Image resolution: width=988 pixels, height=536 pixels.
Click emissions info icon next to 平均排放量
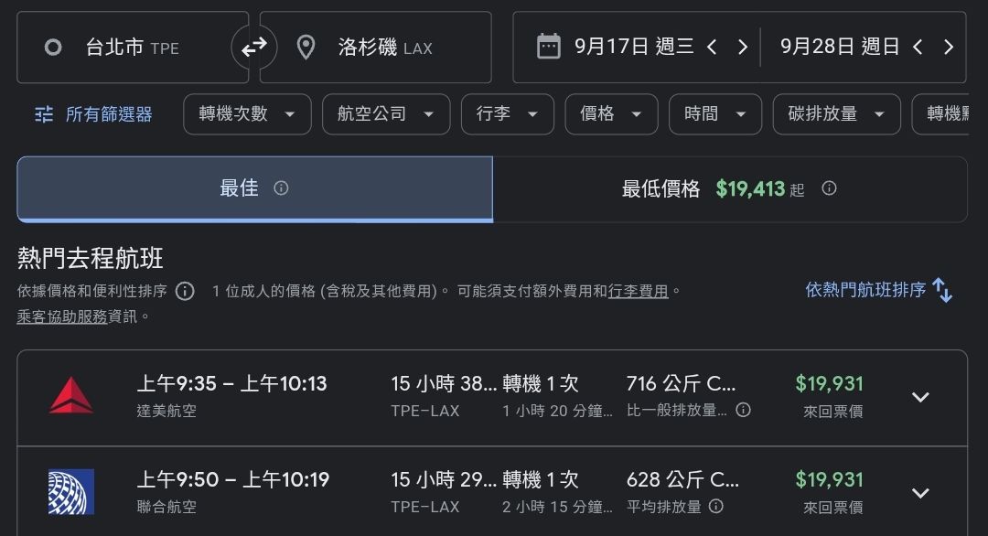coord(716,506)
